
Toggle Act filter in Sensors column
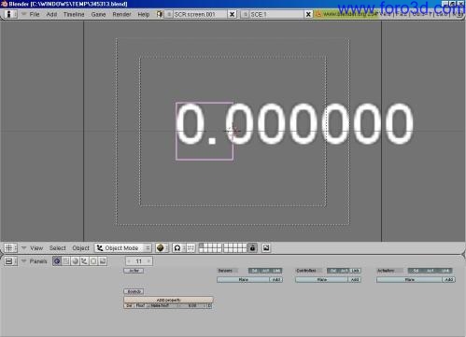point(265,271)
